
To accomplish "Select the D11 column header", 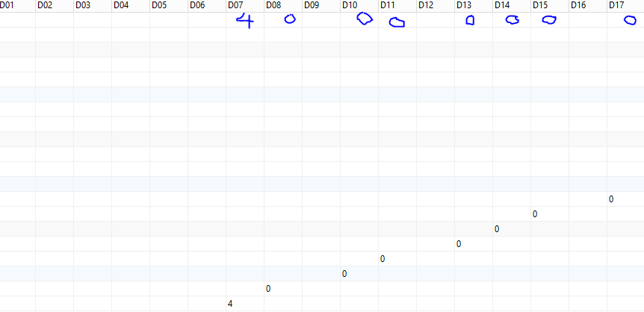I will click(x=397, y=6).
